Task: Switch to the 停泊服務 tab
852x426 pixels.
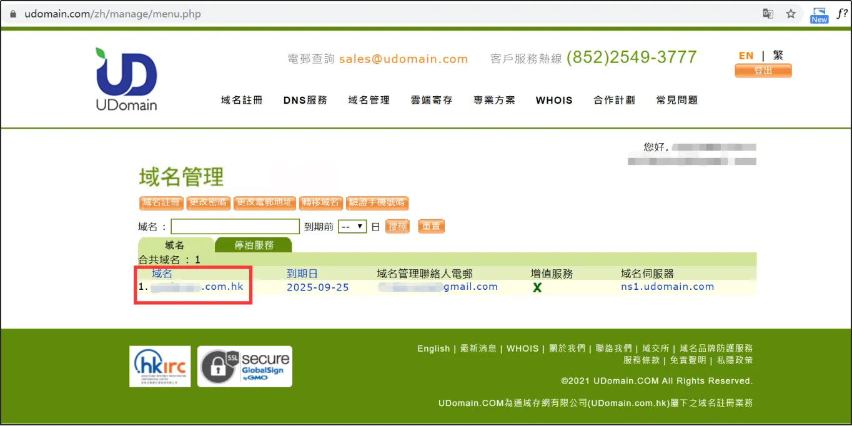Action: pyautogui.click(x=254, y=245)
